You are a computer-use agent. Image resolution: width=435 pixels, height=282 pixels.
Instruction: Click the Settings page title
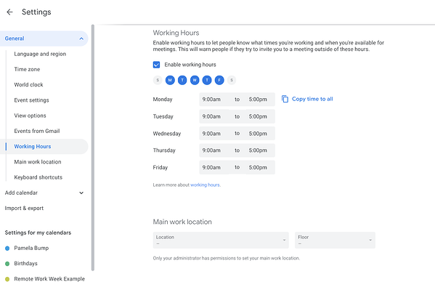point(36,12)
